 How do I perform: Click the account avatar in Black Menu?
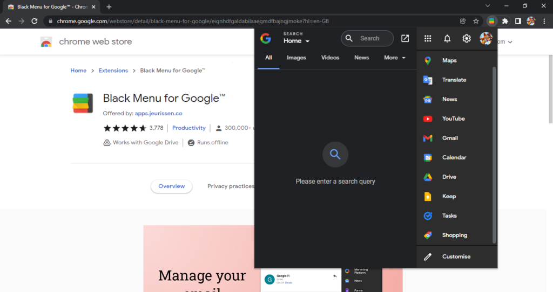coord(485,38)
